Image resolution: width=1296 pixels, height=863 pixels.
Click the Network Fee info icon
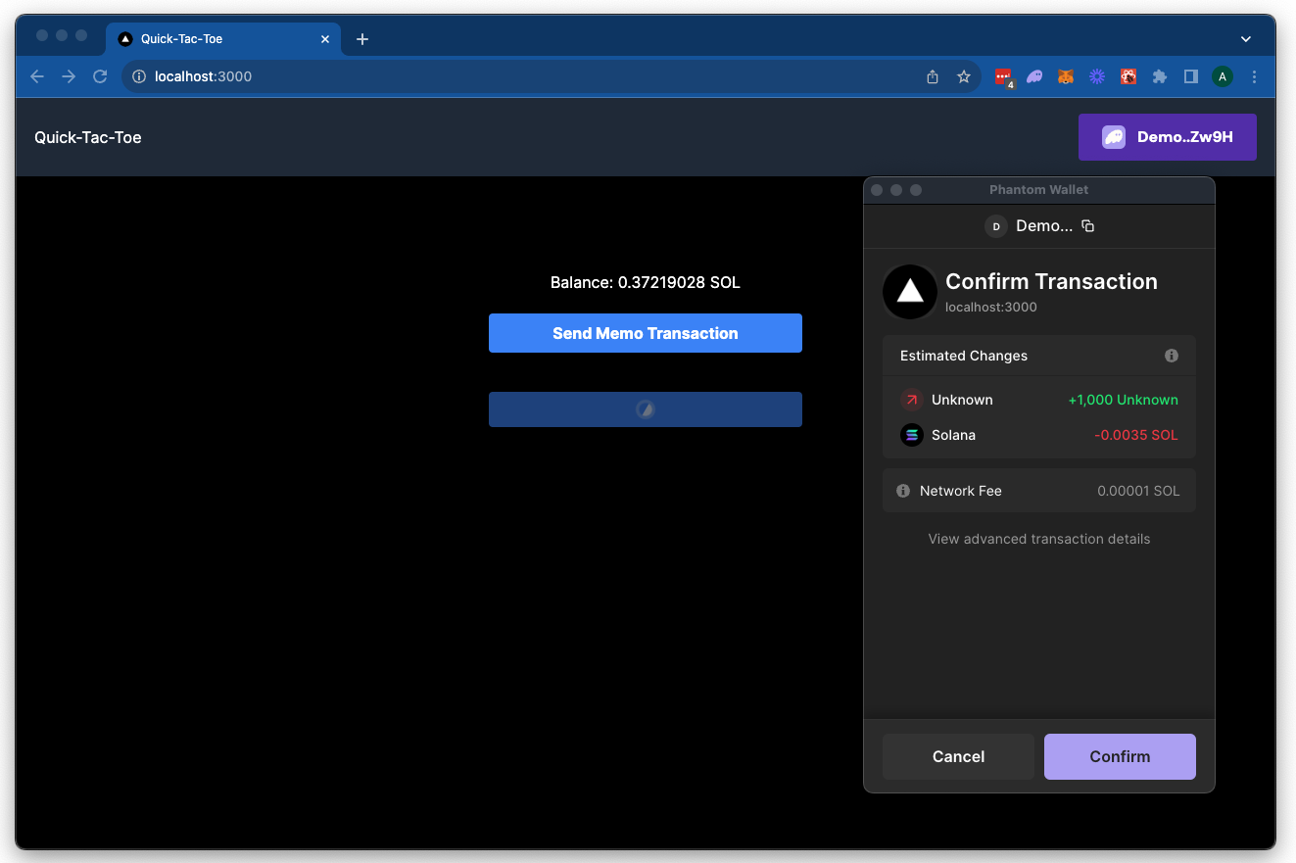coord(903,491)
